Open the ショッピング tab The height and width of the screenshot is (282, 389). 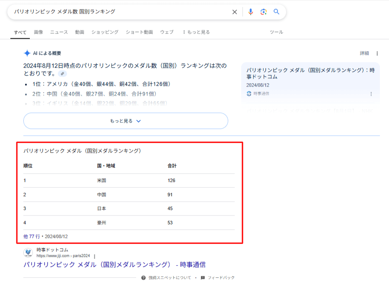(105, 32)
